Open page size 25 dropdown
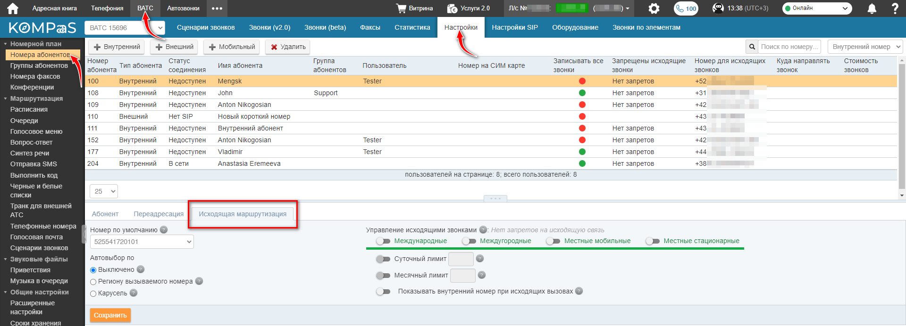The width and height of the screenshot is (906, 326). click(103, 191)
